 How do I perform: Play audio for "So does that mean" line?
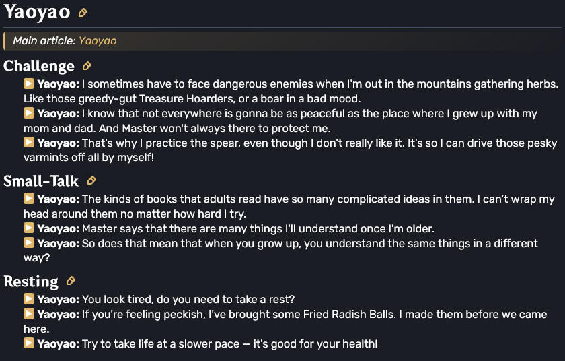29,243
